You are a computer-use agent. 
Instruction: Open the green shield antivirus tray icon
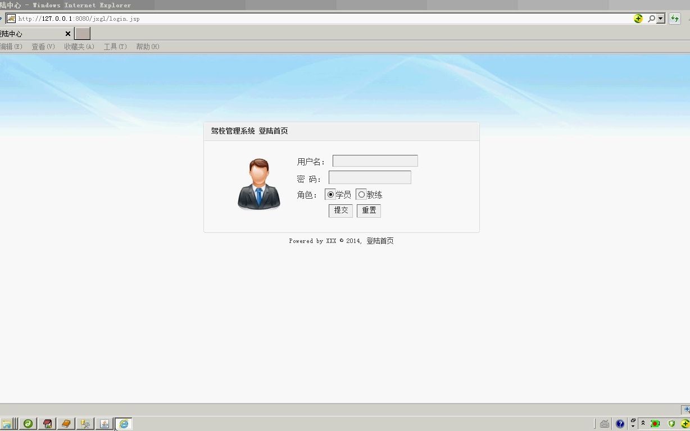pos(671,423)
